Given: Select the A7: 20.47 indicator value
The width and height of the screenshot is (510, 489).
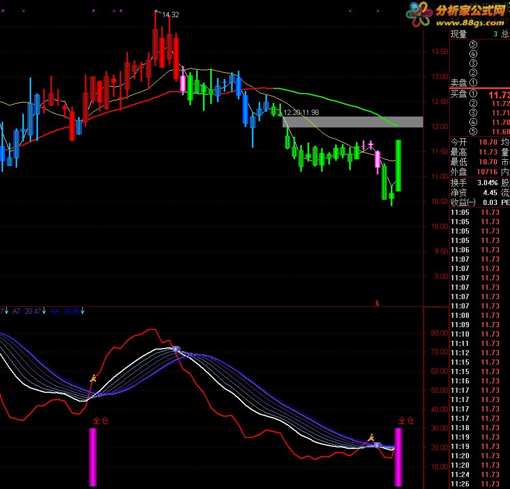Looking at the screenshot, I should point(27,311).
